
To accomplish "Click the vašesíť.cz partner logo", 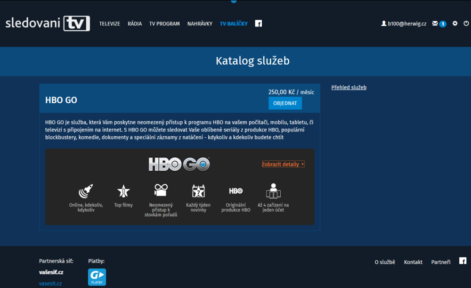I will tap(51, 272).
